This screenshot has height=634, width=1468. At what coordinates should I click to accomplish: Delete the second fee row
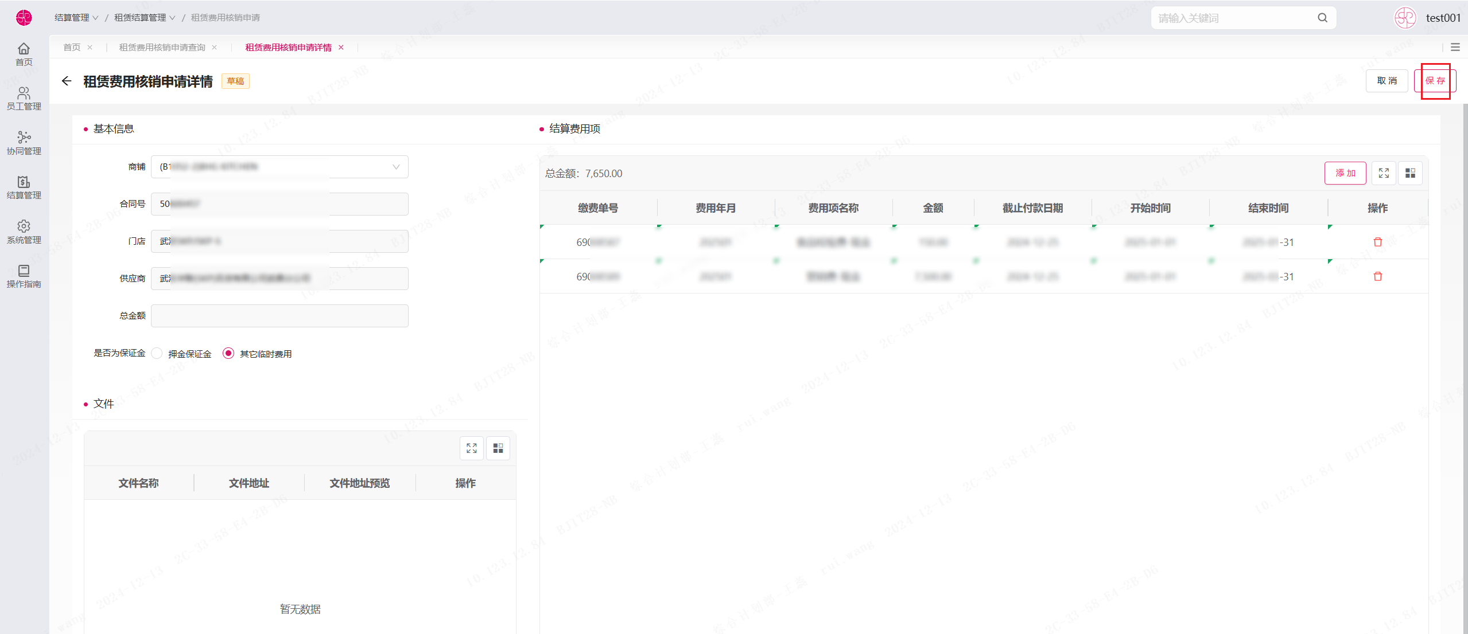(1377, 276)
